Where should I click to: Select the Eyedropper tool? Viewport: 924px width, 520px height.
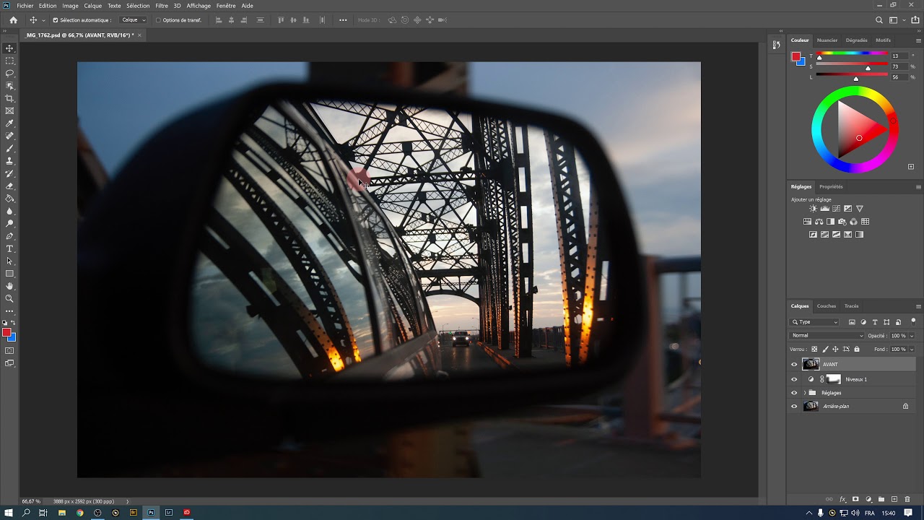pyautogui.click(x=9, y=123)
